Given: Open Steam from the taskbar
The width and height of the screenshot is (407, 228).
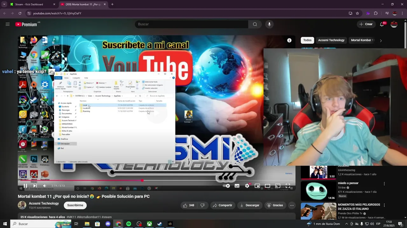Looking at the screenshot, I should tap(160, 224).
